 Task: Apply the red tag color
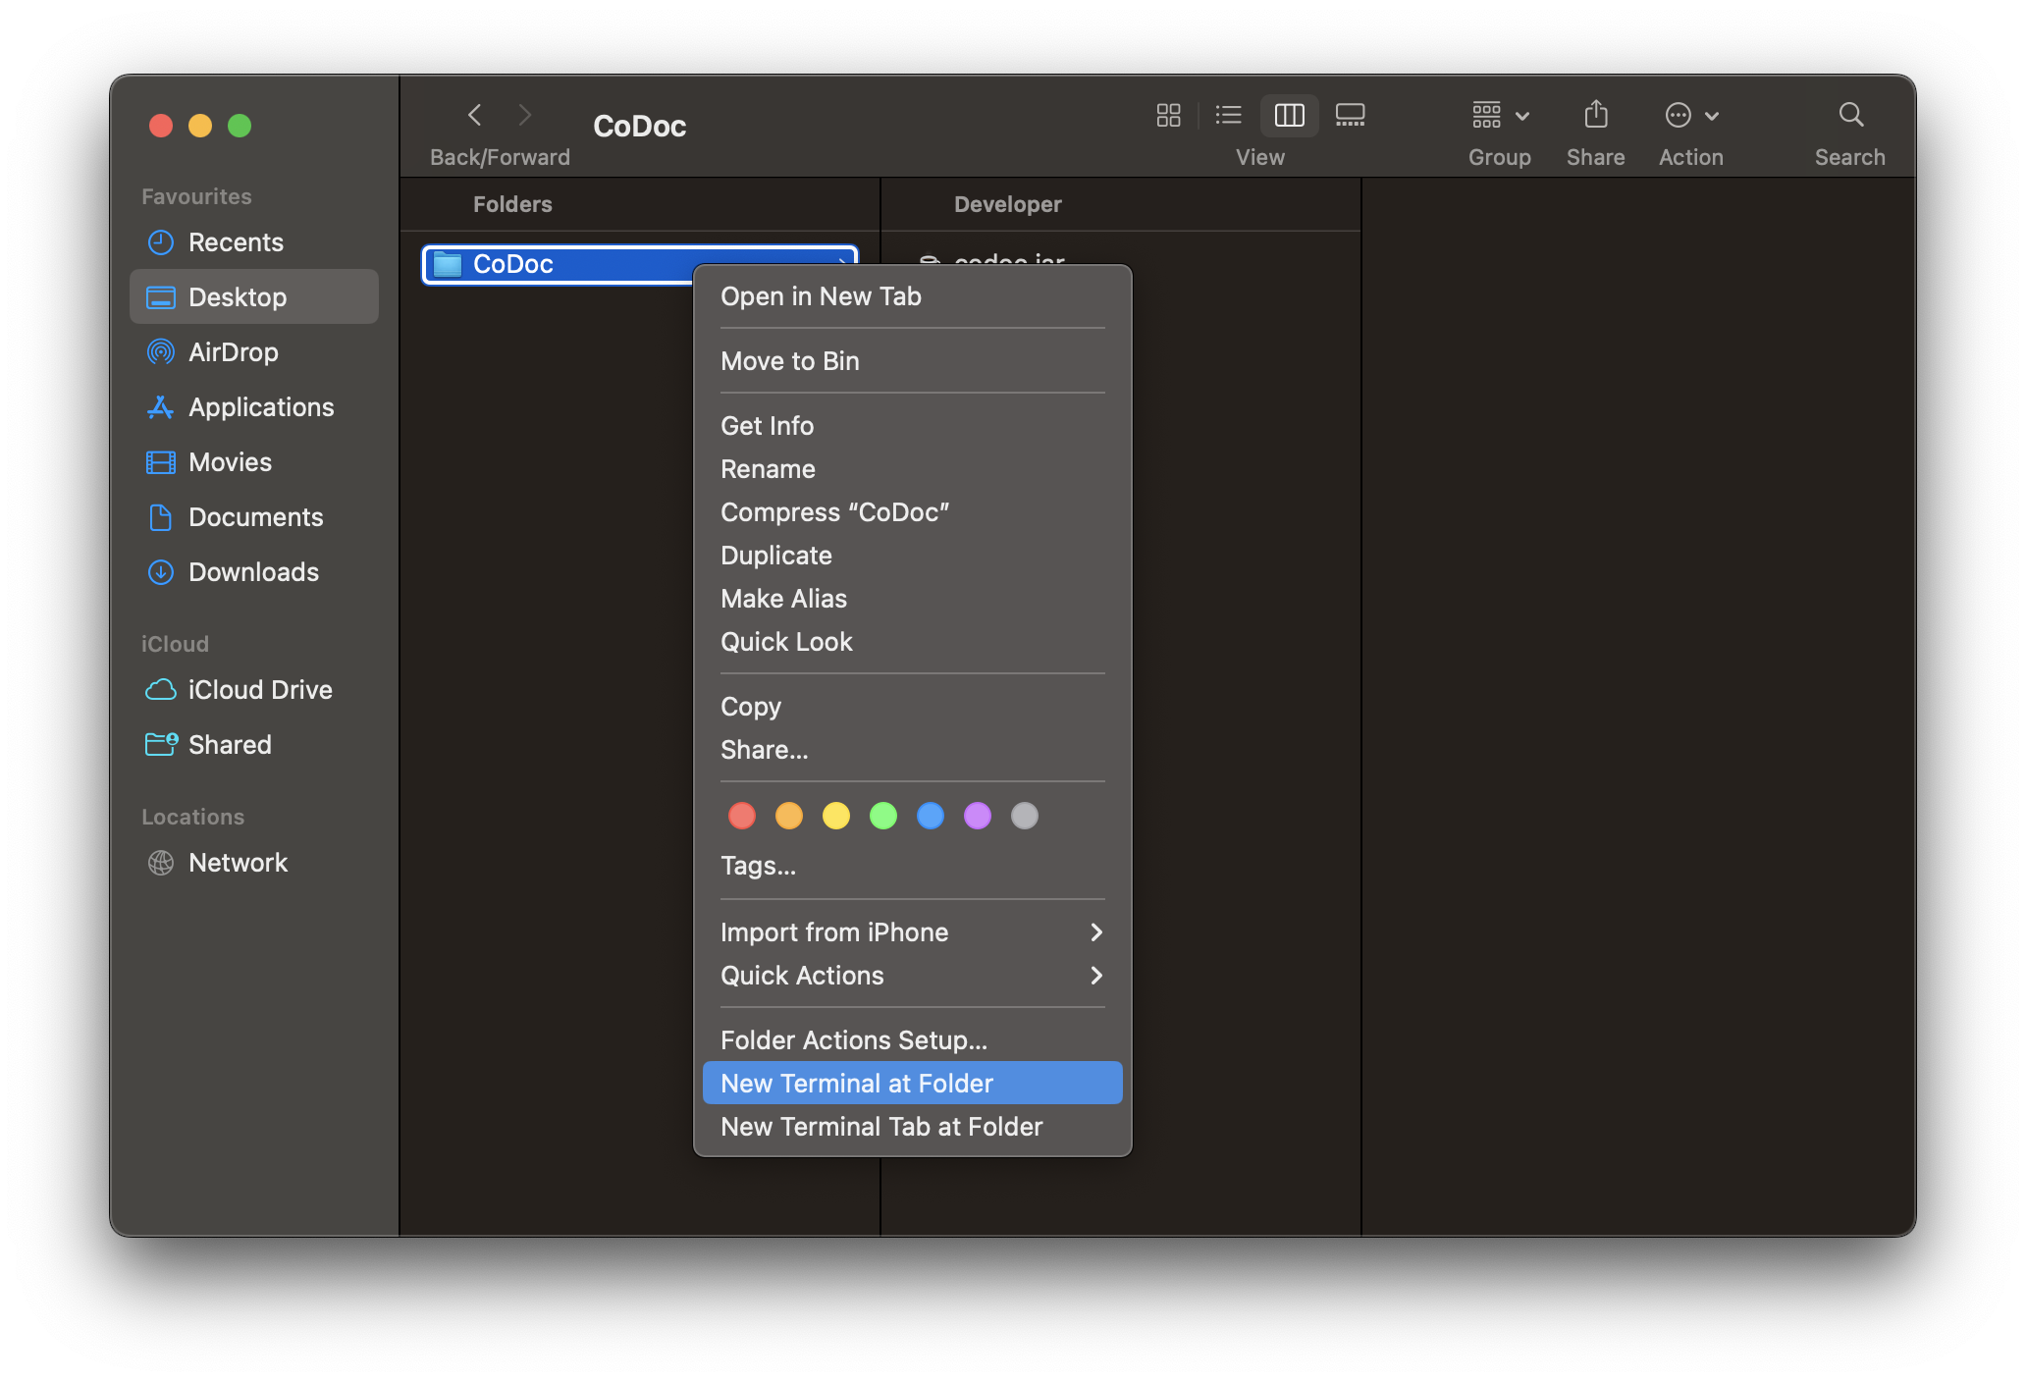click(x=742, y=816)
